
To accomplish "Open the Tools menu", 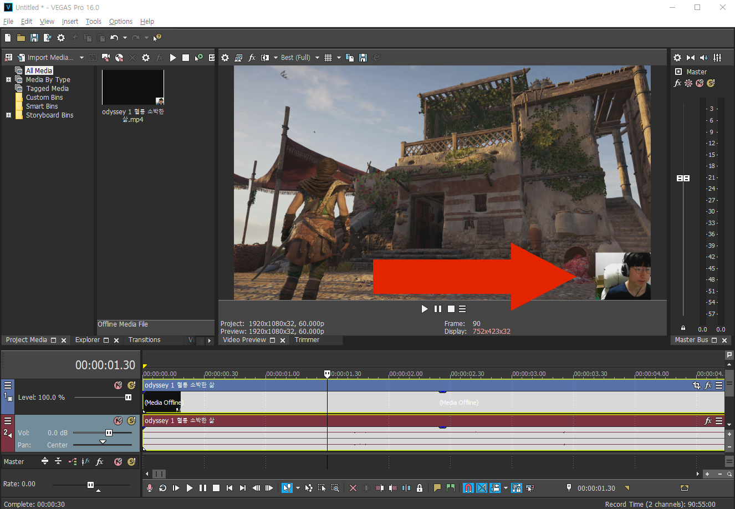I will [x=94, y=22].
